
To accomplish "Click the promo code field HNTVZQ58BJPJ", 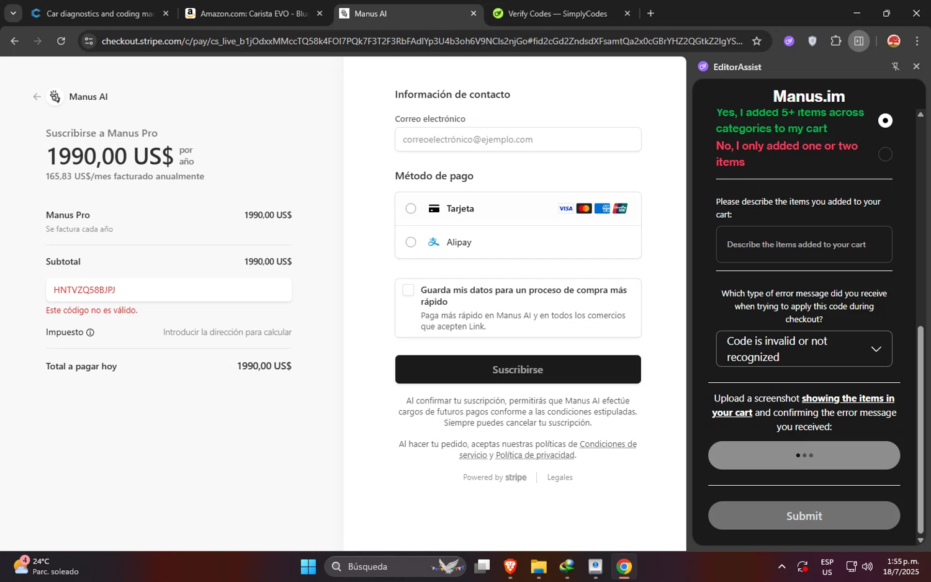I will (x=169, y=290).
